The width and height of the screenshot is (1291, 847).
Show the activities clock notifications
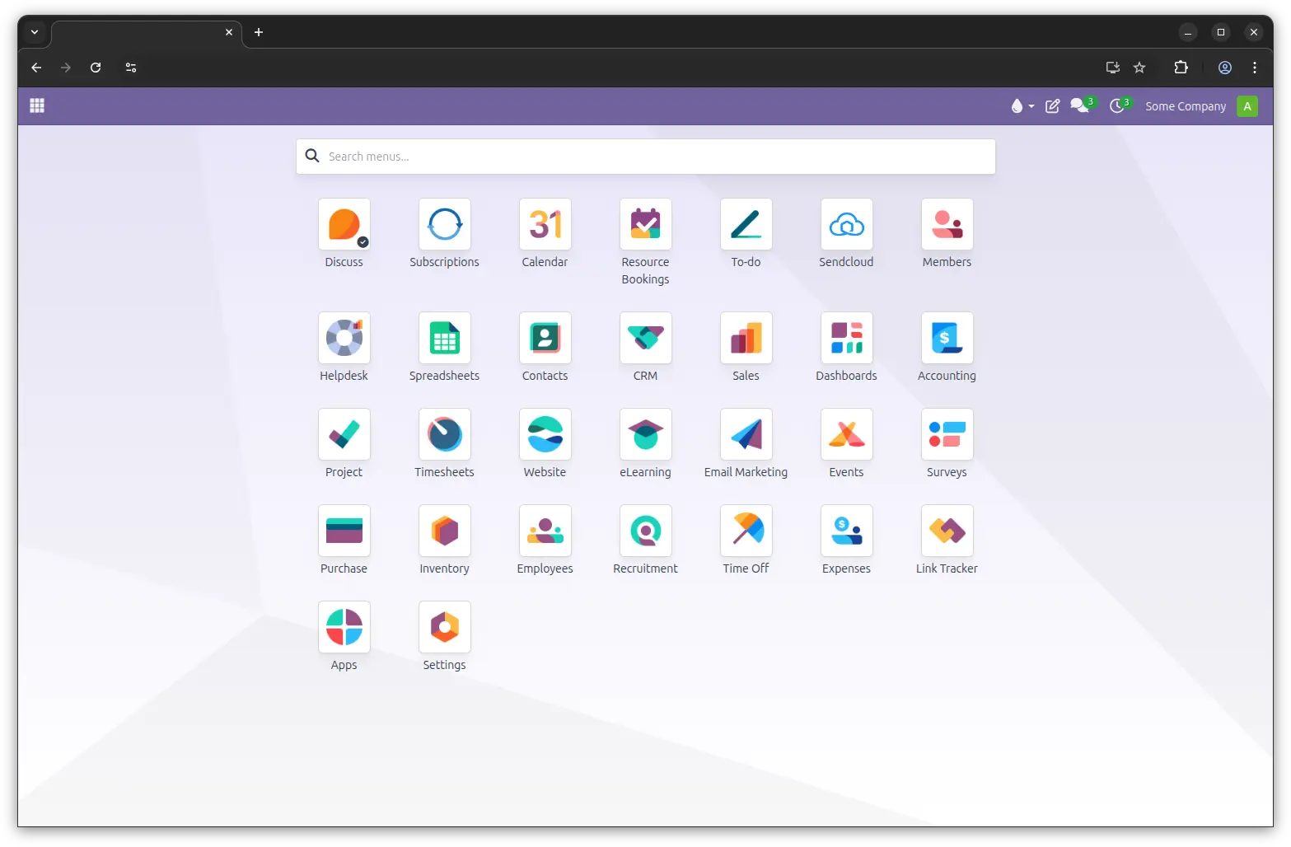coord(1118,106)
